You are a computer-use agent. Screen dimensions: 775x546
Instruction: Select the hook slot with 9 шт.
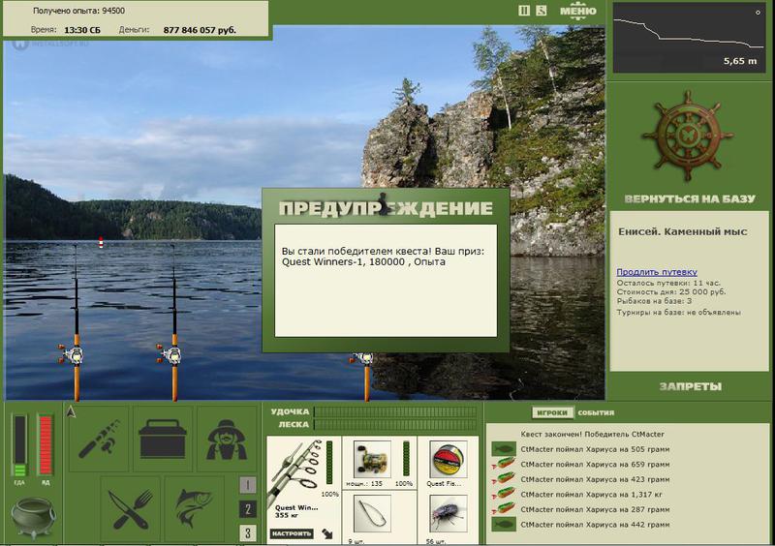click(x=372, y=515)
